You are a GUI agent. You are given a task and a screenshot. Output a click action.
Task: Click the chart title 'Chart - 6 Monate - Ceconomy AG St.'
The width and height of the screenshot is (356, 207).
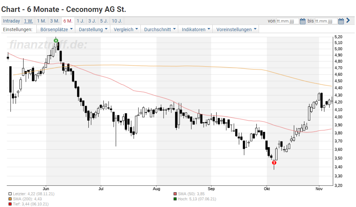tap(64, 9)
